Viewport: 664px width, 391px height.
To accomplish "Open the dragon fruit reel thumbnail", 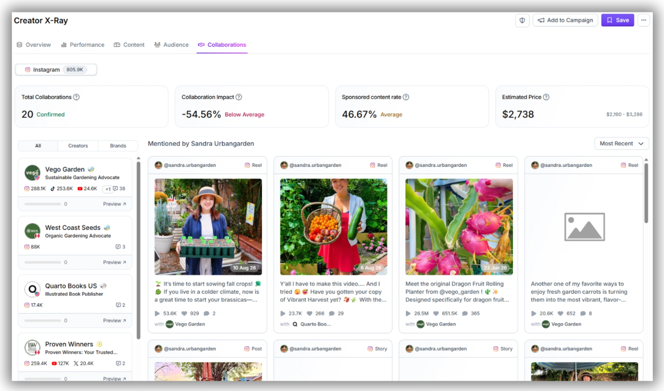I will [459, 227].
